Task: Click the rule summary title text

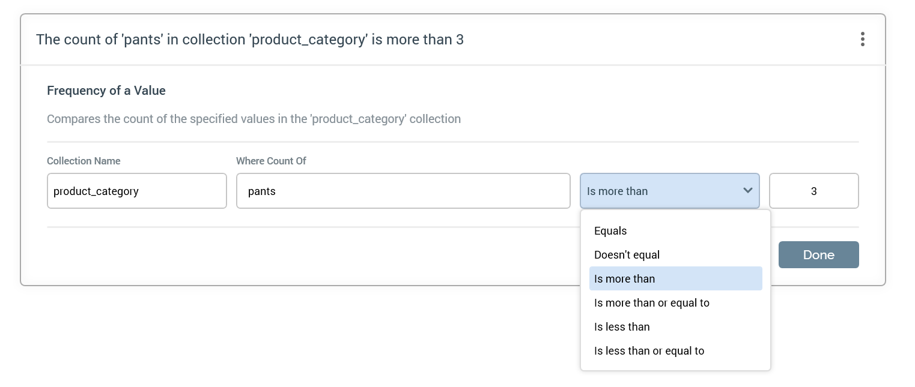Action: point(249,40)
